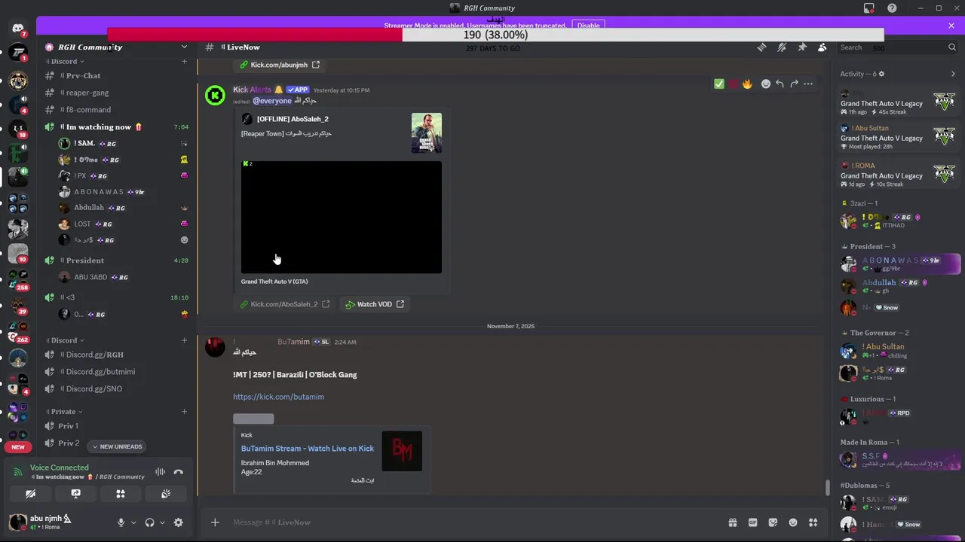
Task: Forward the Kick Alerts message
Action: [x=794, y=84]
